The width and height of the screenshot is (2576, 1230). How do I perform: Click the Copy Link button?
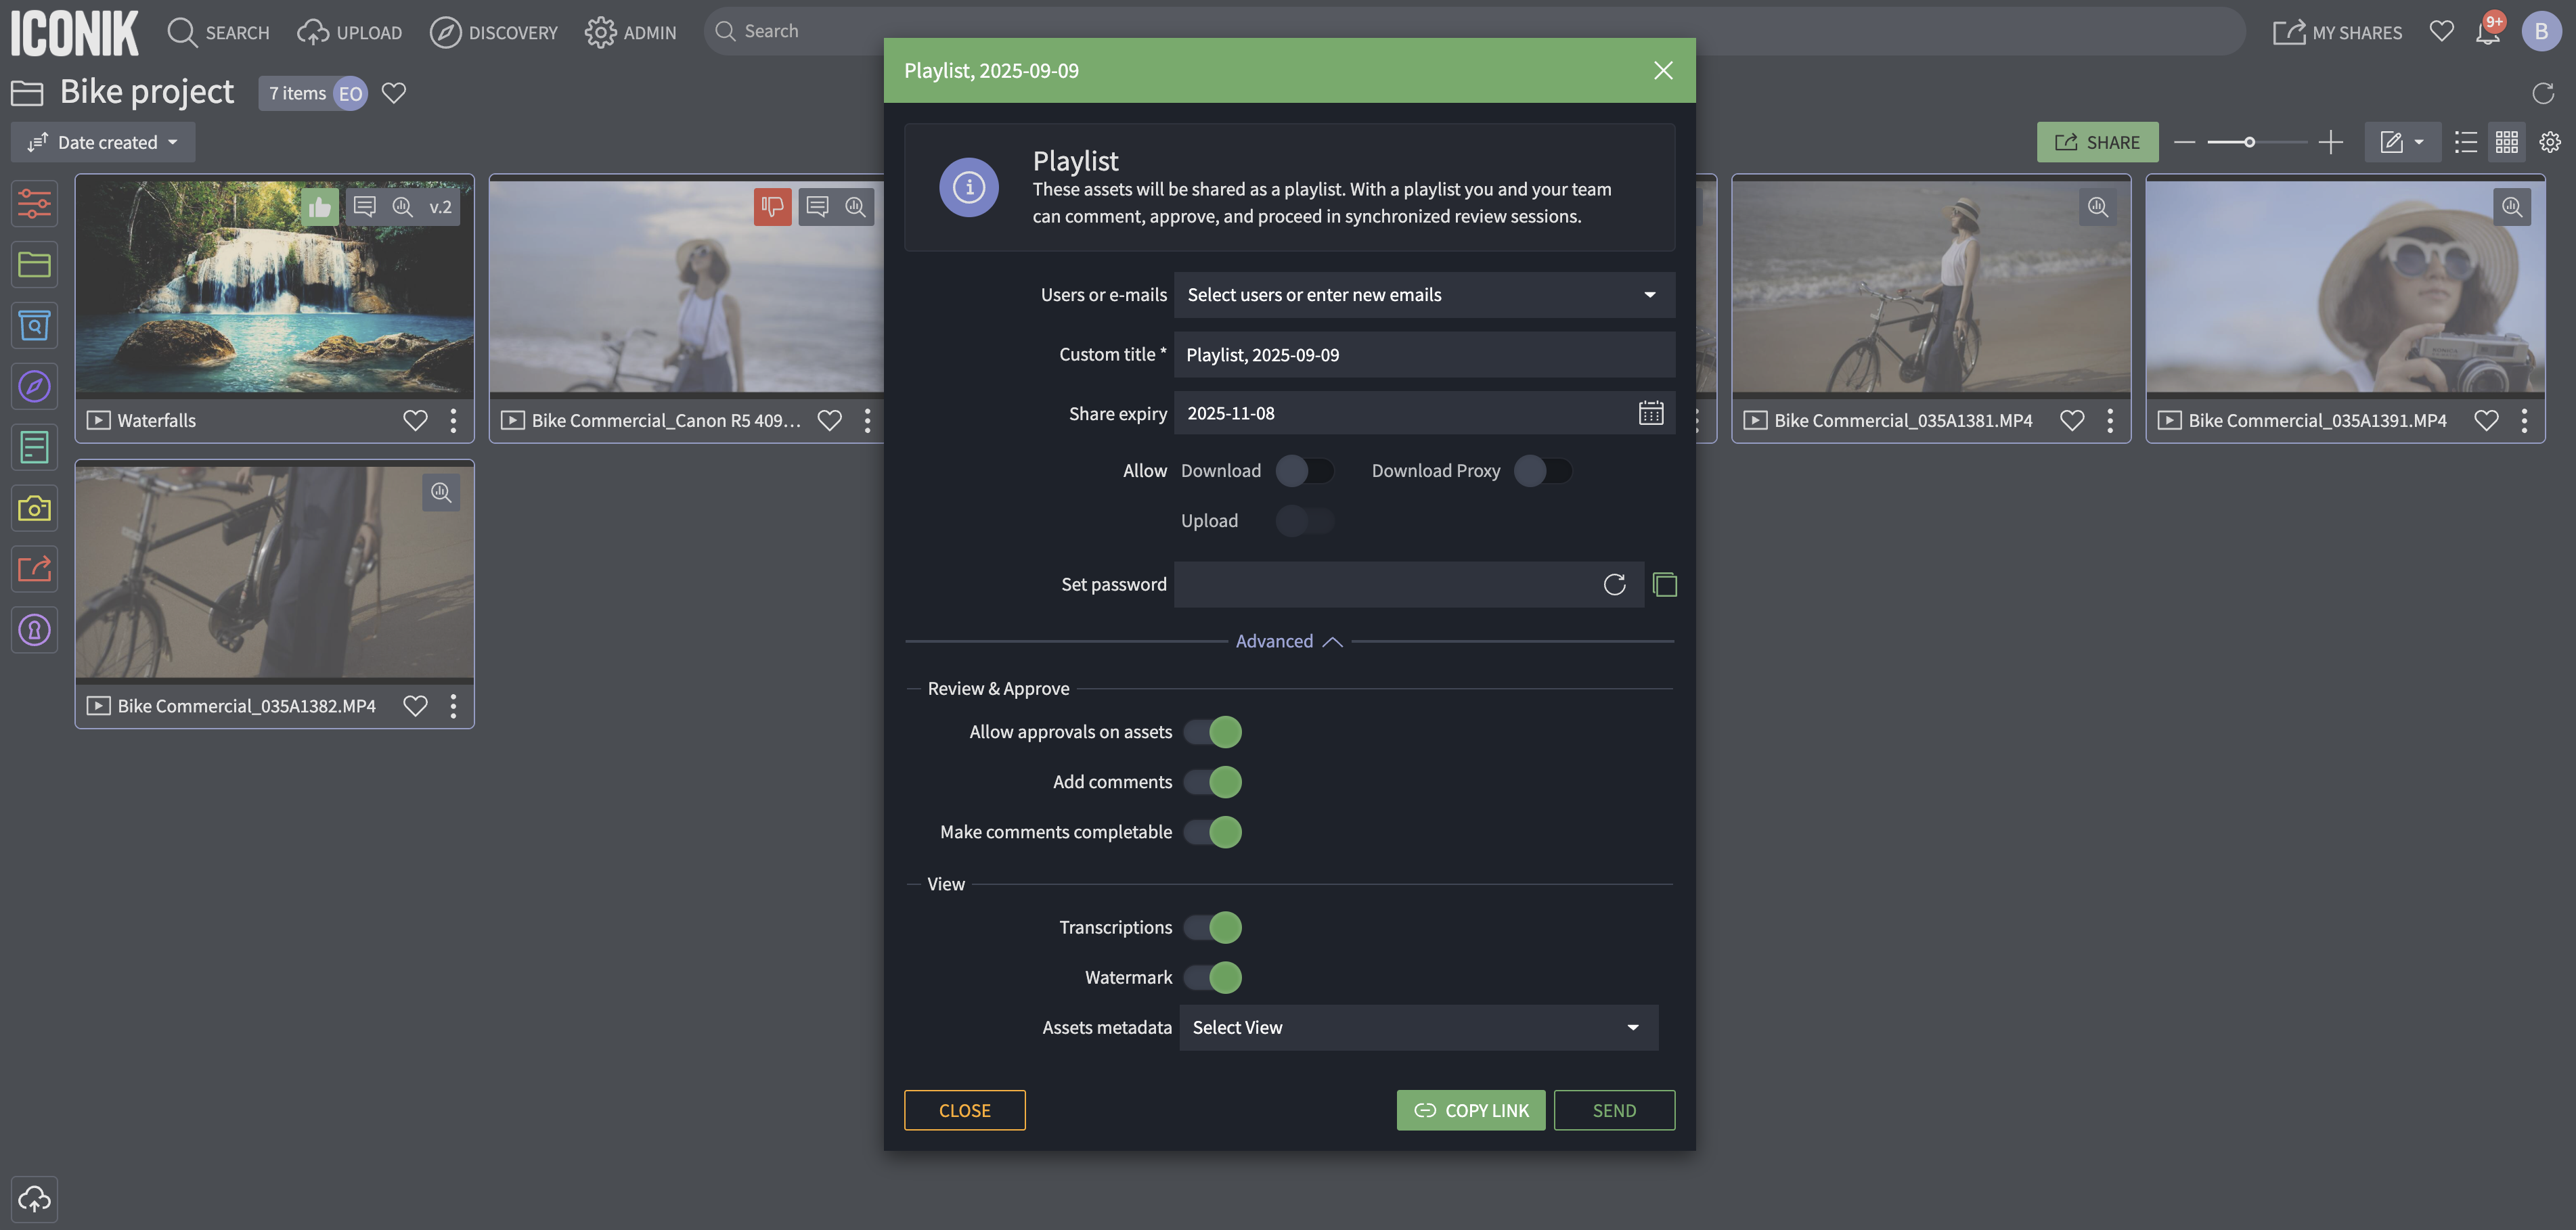(1470, 1110)
